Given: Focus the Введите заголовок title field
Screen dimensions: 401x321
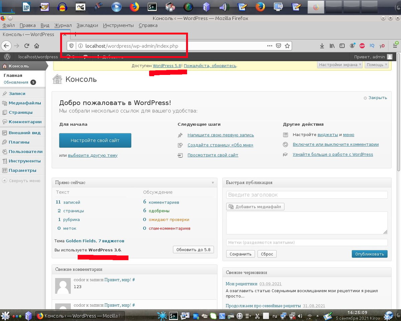Looking at the screenshot, I should coord(307,195).
